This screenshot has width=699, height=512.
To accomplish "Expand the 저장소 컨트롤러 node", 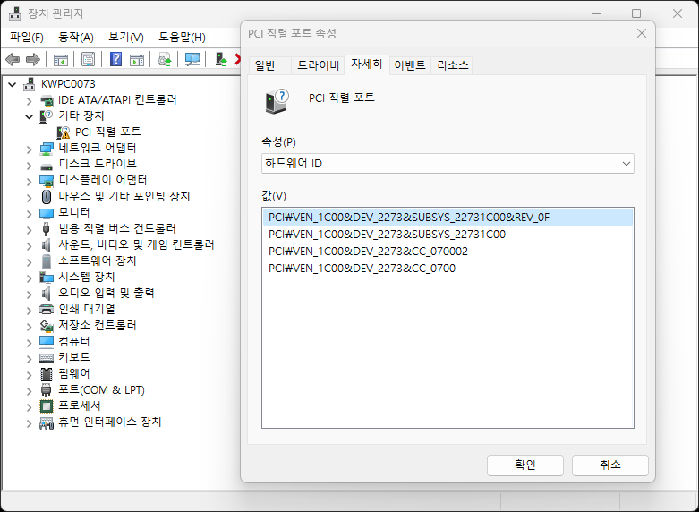I will coord(29,326).
